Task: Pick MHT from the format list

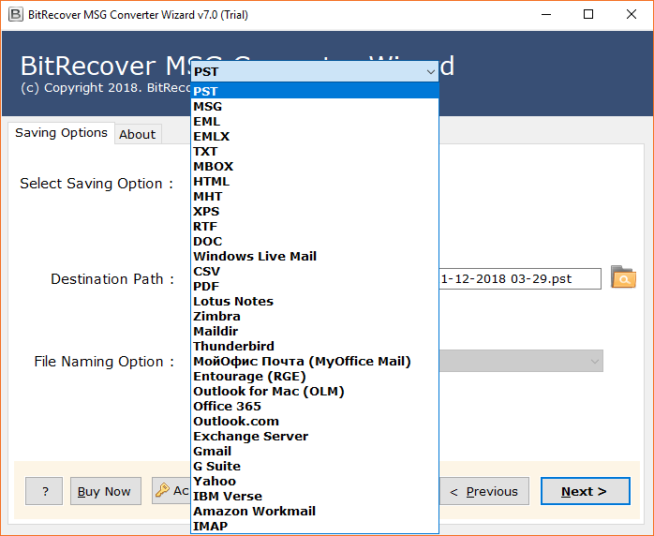Action: [315, 197]
